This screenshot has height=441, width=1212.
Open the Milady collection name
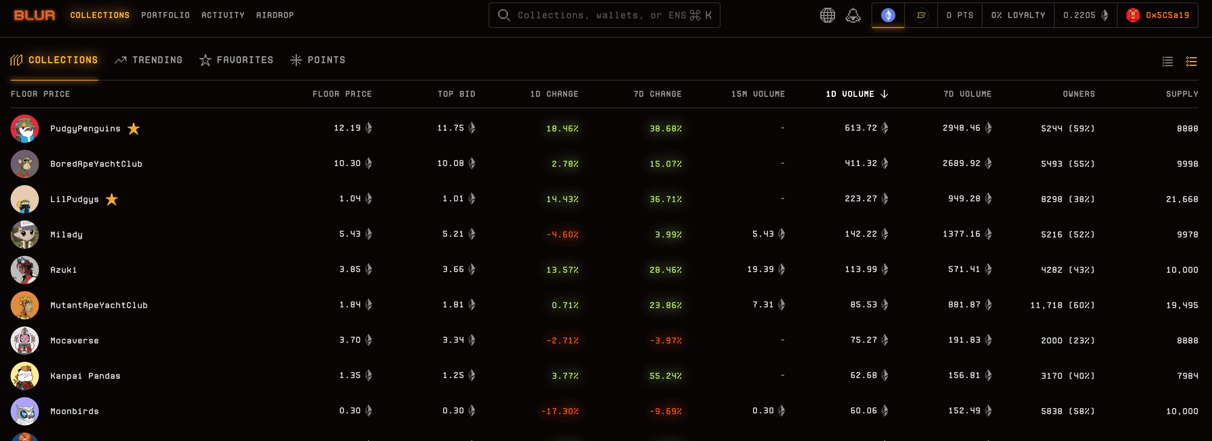66,235
